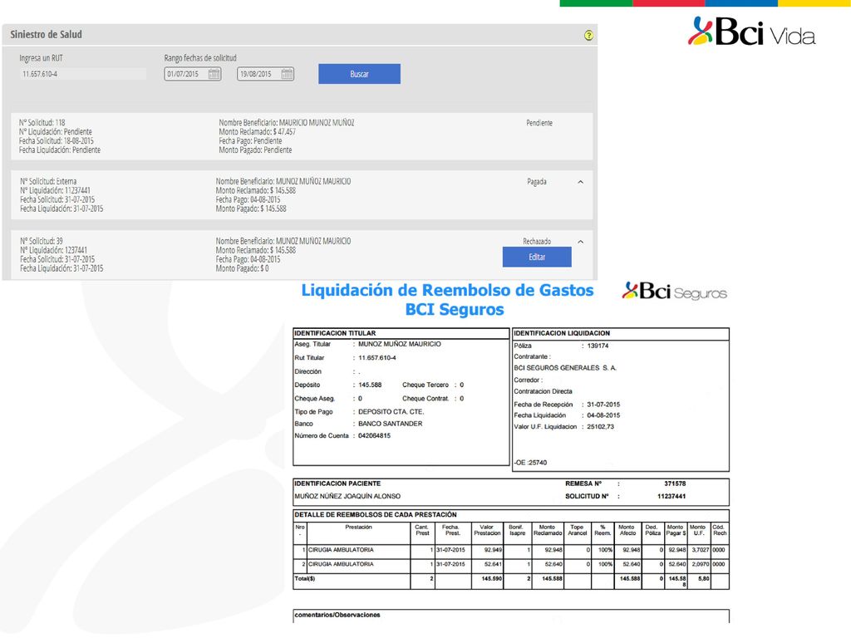Click Valor U.F. Liquidacion 25102,73
The image size is (851, 638).
(x=601, y=427)
